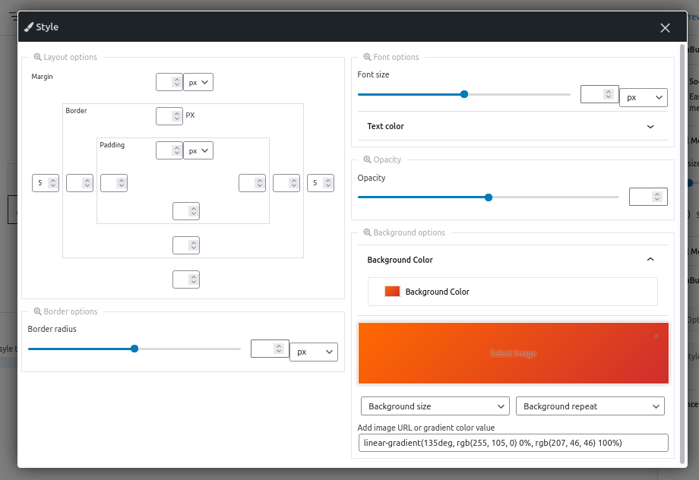Click the dialog's vertical scrollbar
The width and height of the screenshot is (699, 480).
[682, 254]
